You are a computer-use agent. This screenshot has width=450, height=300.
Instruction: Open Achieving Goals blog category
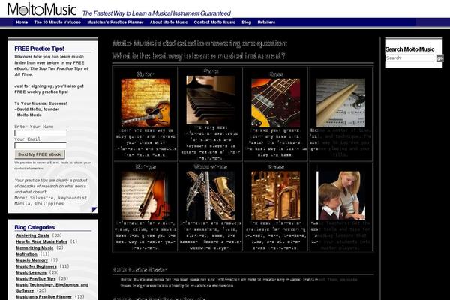tap(33, 235)
